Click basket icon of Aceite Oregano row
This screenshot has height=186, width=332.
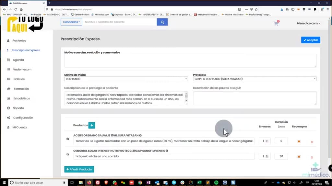coord(68,139)
